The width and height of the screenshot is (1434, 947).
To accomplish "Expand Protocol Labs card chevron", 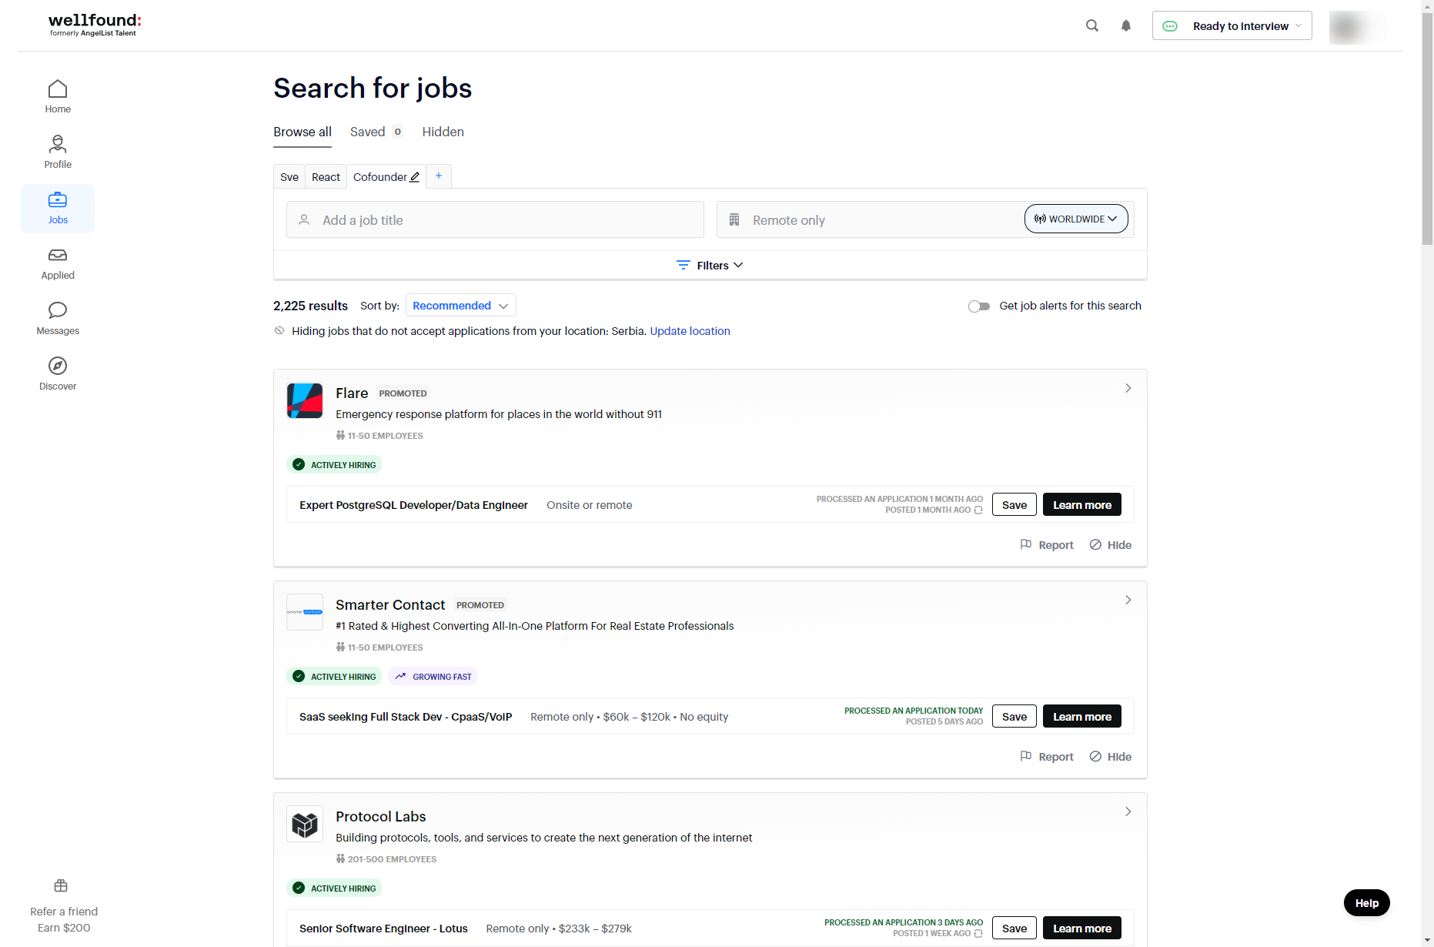I will coord(1128,811).
